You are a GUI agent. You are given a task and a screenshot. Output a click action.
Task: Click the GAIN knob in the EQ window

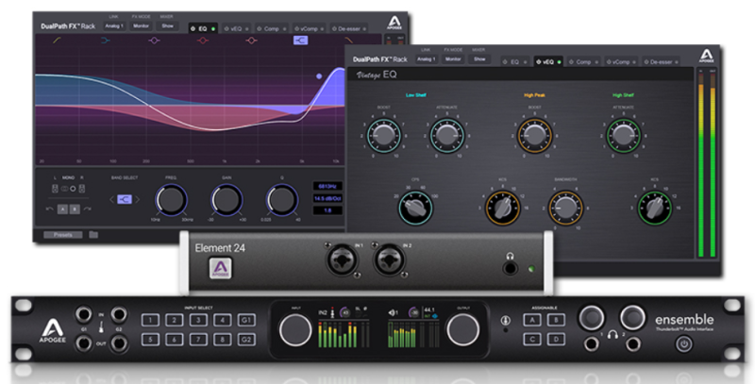pos(226,200)
